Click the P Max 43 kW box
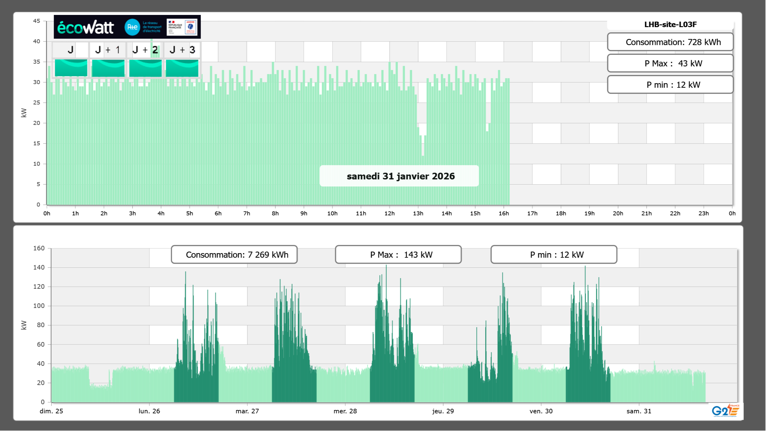The image size is (766, 431). [670, 63]
